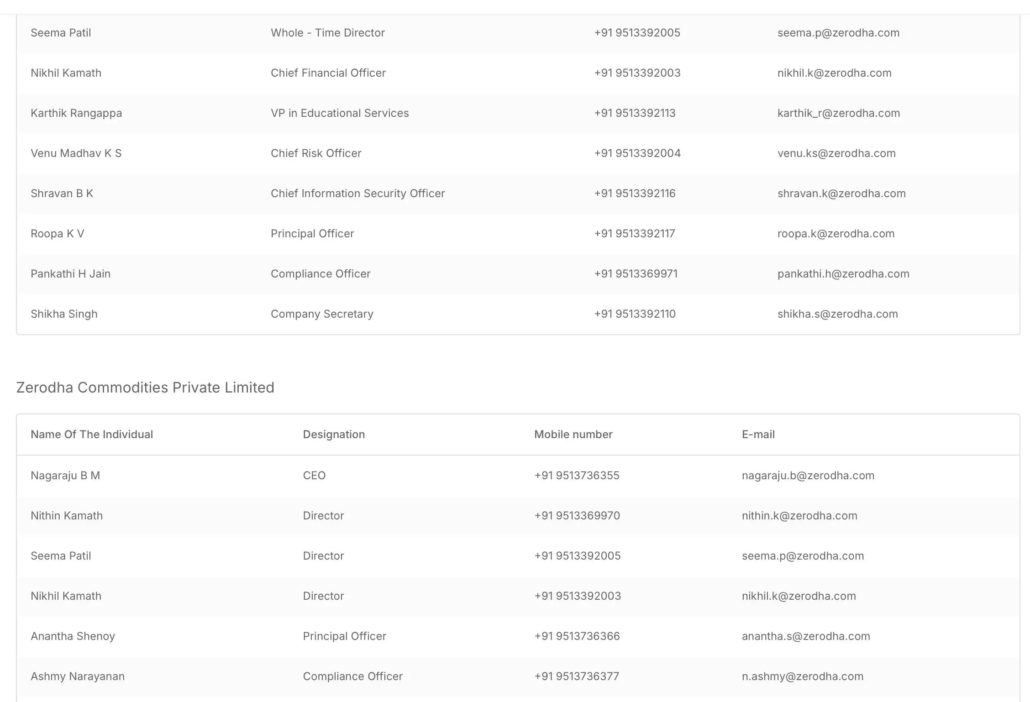Open the email shikha.s@zerodha.com
The height and width of the screenshot is (702, 1030).
(x=838, y=314)
